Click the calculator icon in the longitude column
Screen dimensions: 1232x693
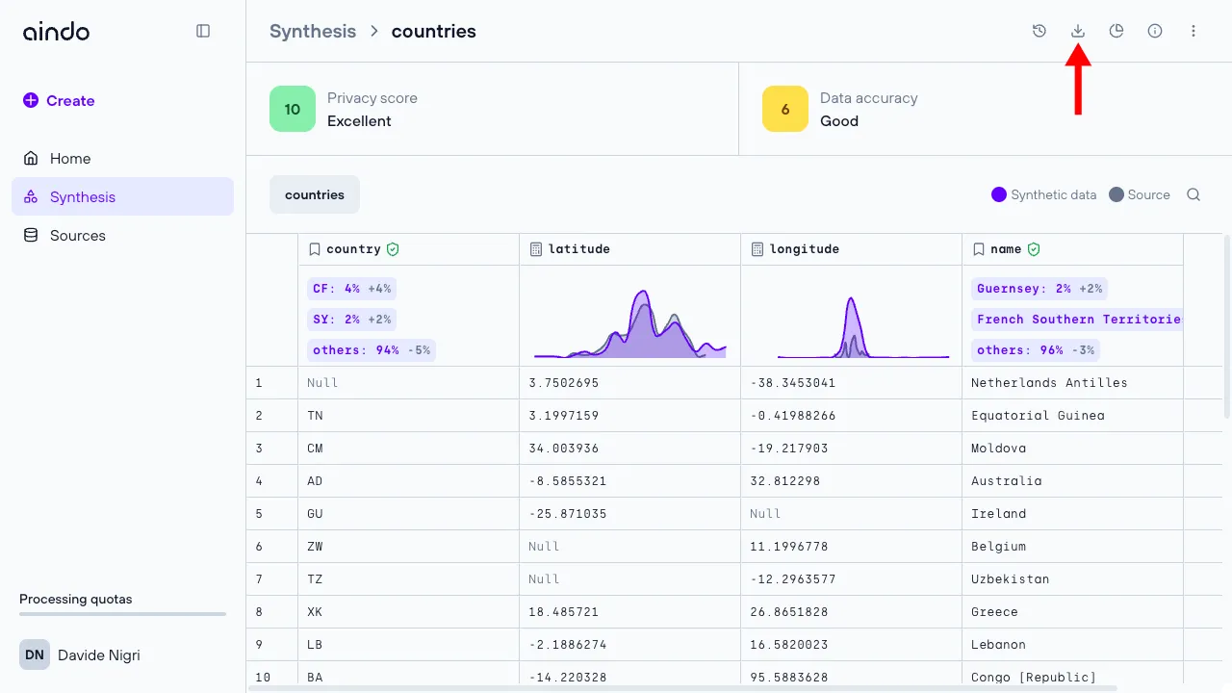click(757, 249)
